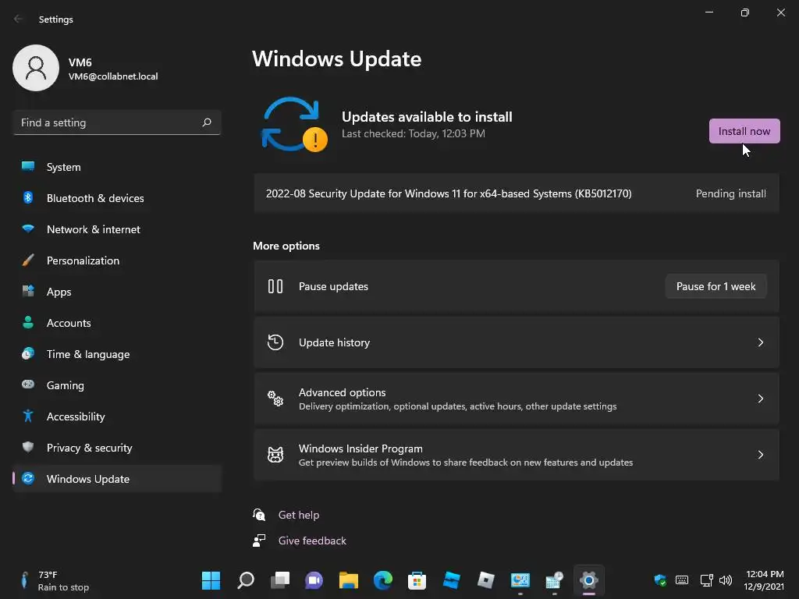
Task: Click the search magnifier in Find a setting
Action: (x=206, y=122)
